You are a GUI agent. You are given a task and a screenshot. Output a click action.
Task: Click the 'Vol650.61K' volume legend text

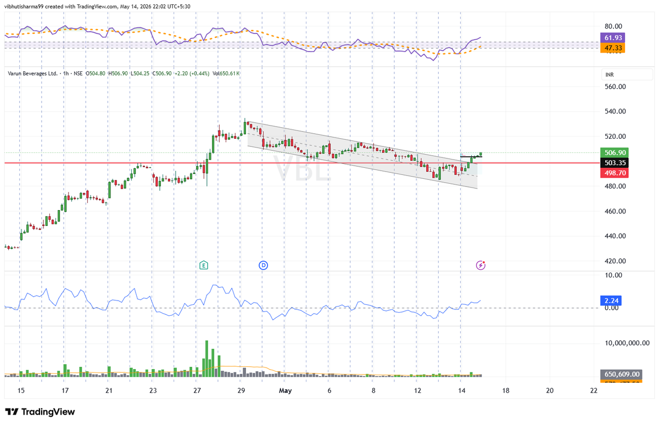pyautogui.click(x=226, y=73)
